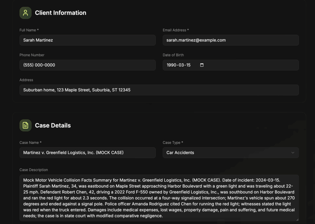315x224 pixels.
Task: Expand the Case Type chevron arrow
Action: tap(293, 153)
